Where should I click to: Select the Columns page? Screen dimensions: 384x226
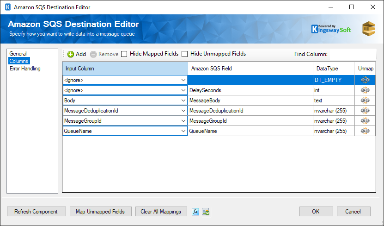[19, 61]
